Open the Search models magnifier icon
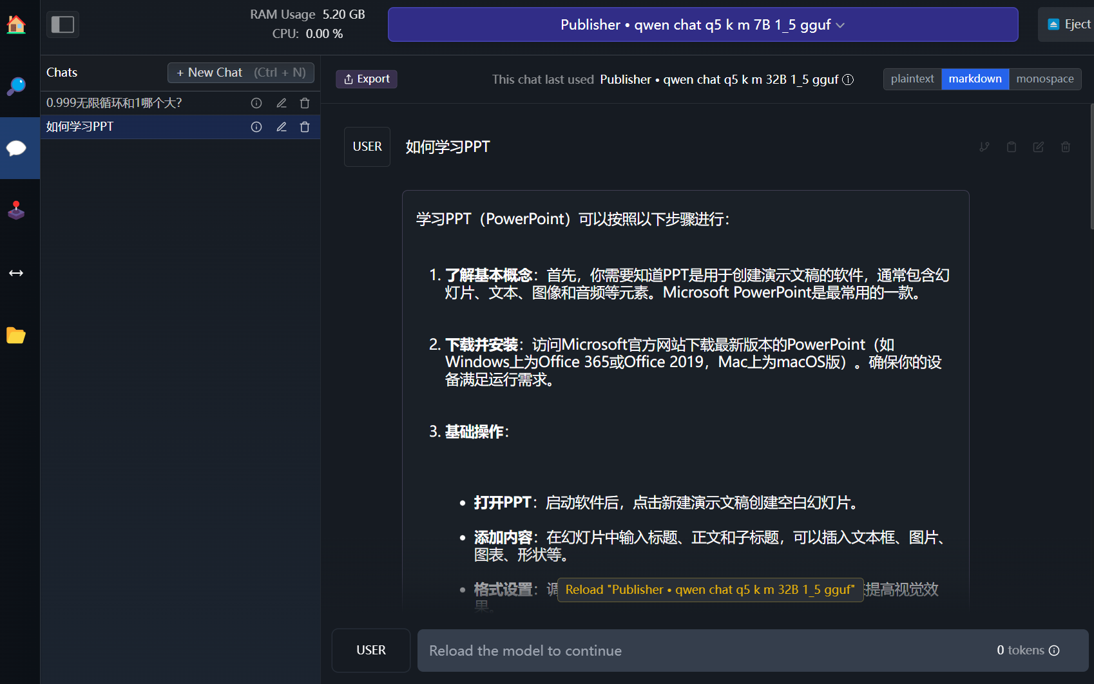 [16, 86]
